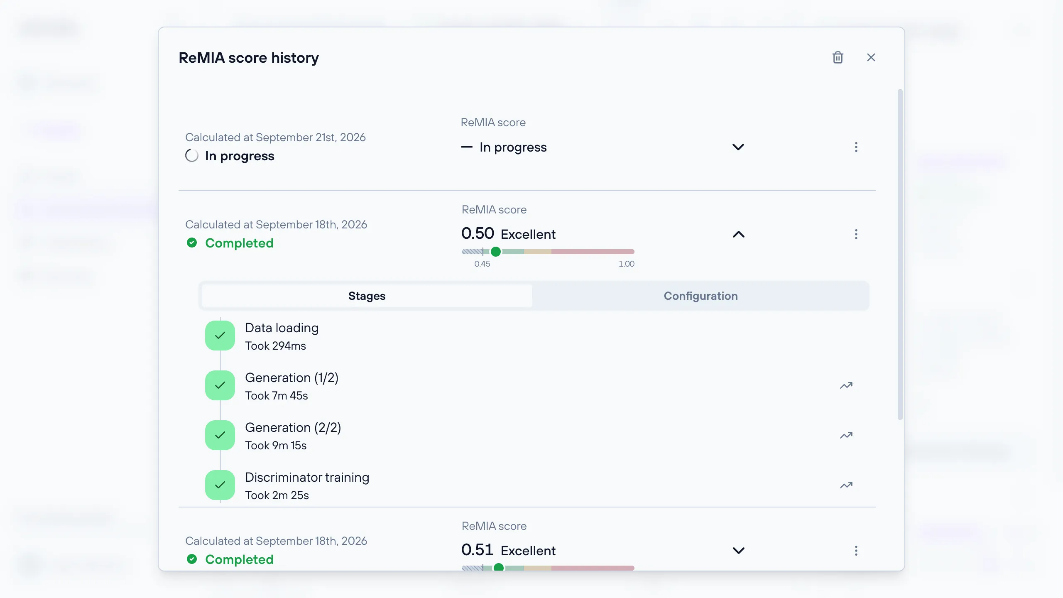Switch to the Configuration tab
Screen dimensions: 1063x598
coord(701,296)
